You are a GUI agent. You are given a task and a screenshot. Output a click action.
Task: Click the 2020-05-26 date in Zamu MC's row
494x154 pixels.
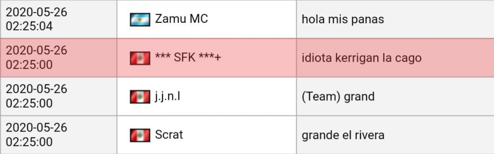(x=36, y=12)
